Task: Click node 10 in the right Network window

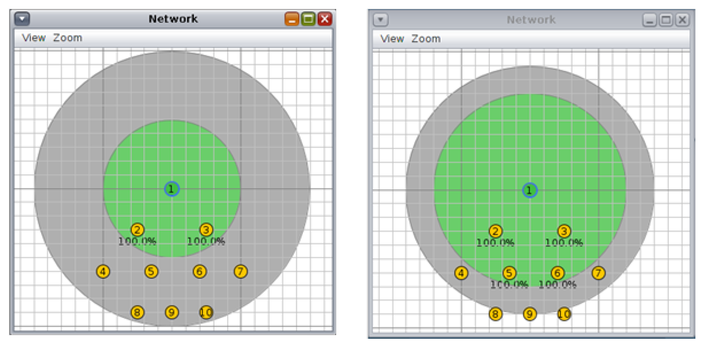Action: (x=564, y=314)
